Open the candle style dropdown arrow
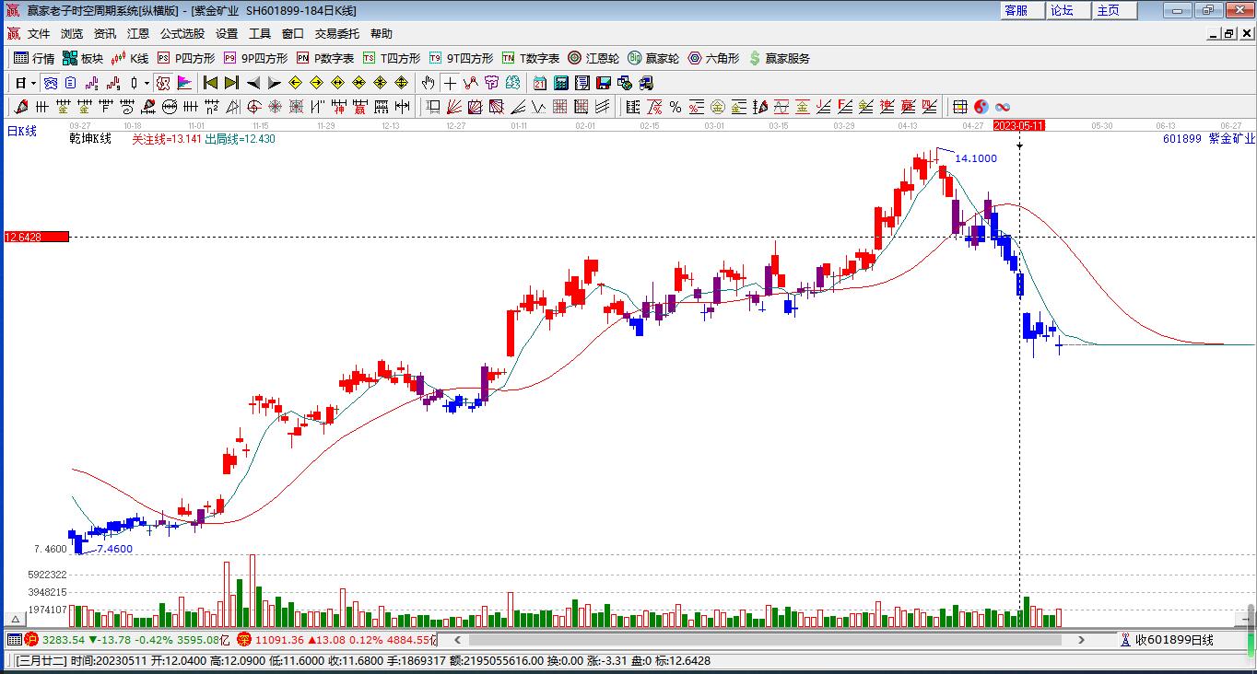The width and height of the screenshot is (1257, 674). (x=147, y=83)
